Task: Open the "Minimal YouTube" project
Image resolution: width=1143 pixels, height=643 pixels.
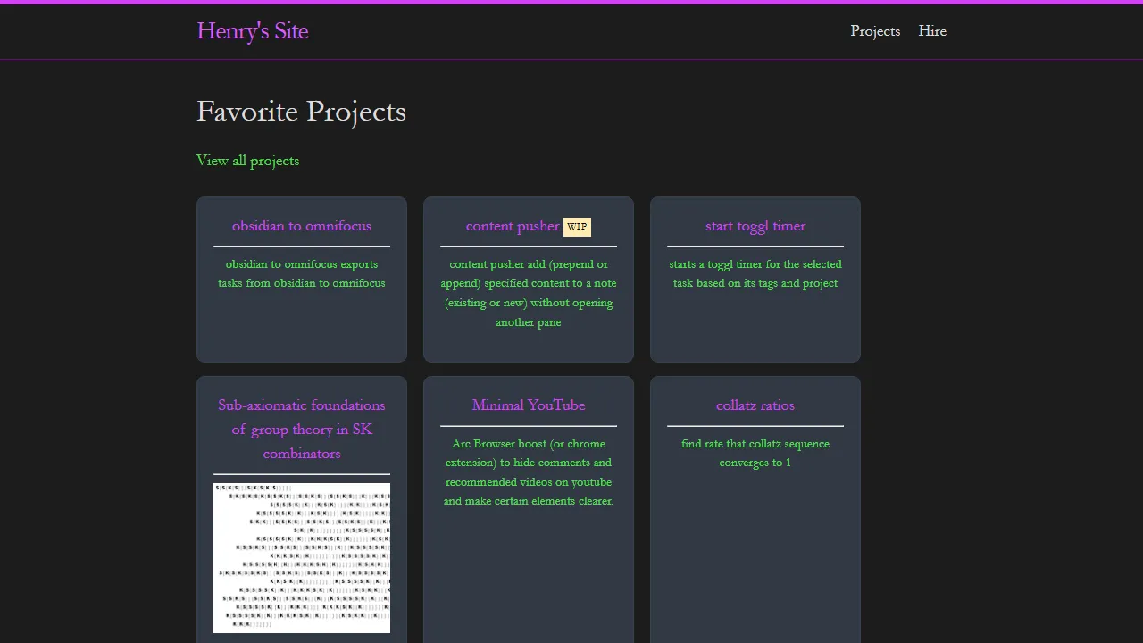Action: pos(528,405)
